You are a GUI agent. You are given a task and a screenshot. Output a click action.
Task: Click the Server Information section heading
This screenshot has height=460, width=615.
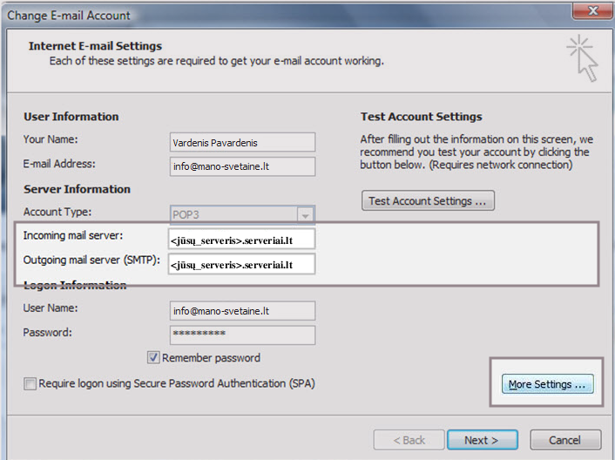77,189
